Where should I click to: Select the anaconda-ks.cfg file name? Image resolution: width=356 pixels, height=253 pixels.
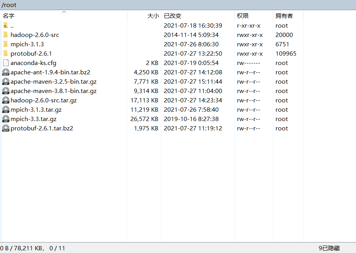[33, 63]
